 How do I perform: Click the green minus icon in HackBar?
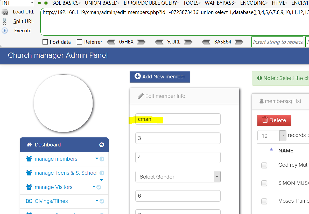click(x=39, y=3)
